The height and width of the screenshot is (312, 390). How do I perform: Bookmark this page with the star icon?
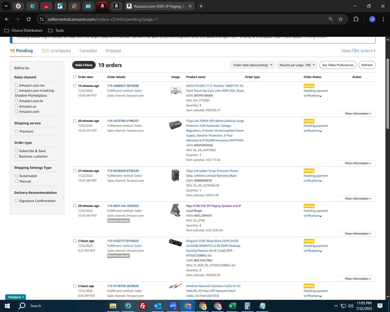[341, 19]
